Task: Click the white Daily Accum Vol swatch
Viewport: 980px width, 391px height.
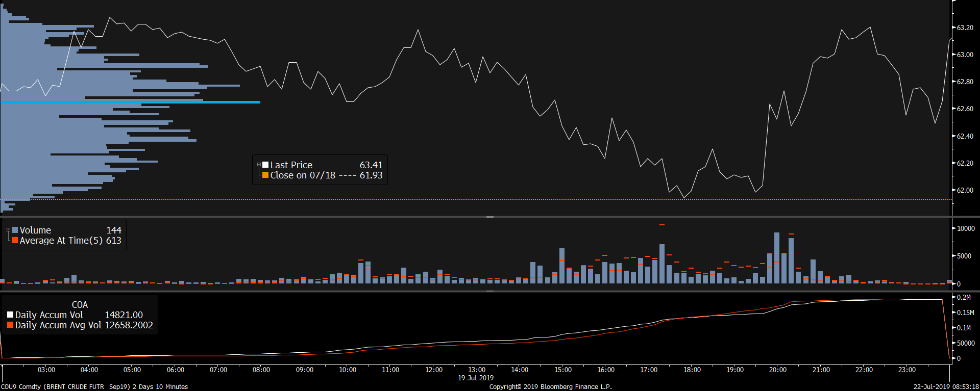Action: coord(10,315)
